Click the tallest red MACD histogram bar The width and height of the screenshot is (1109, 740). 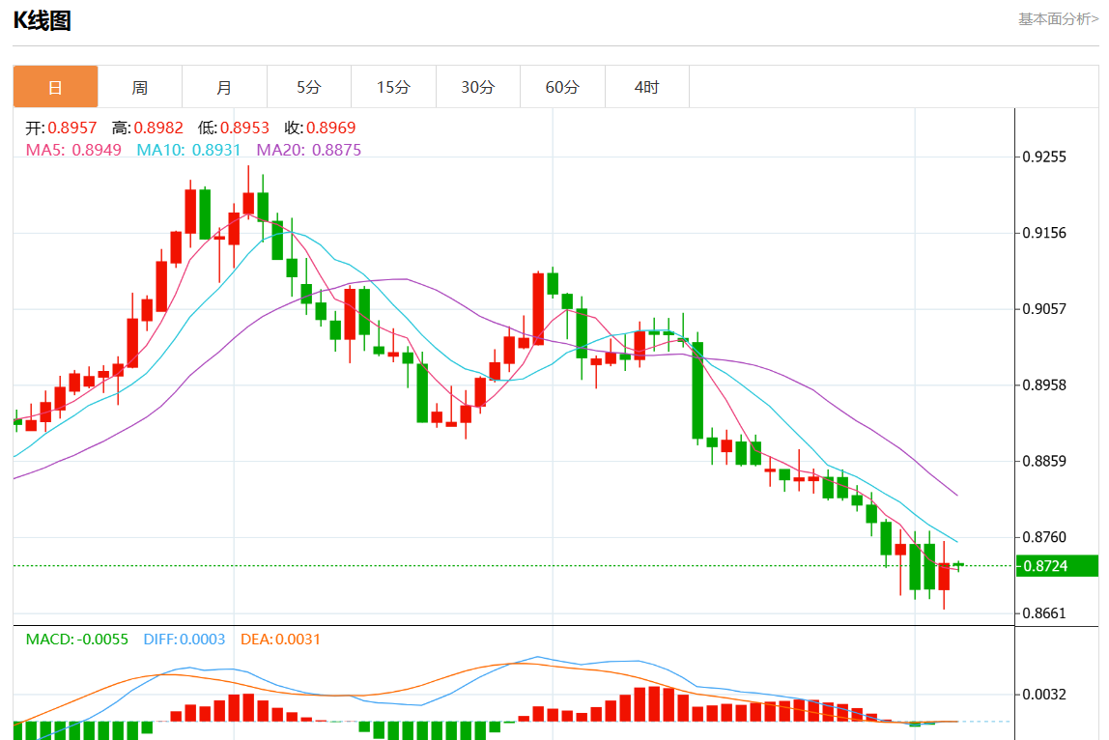pyautogui.click(x=654, y=703)
